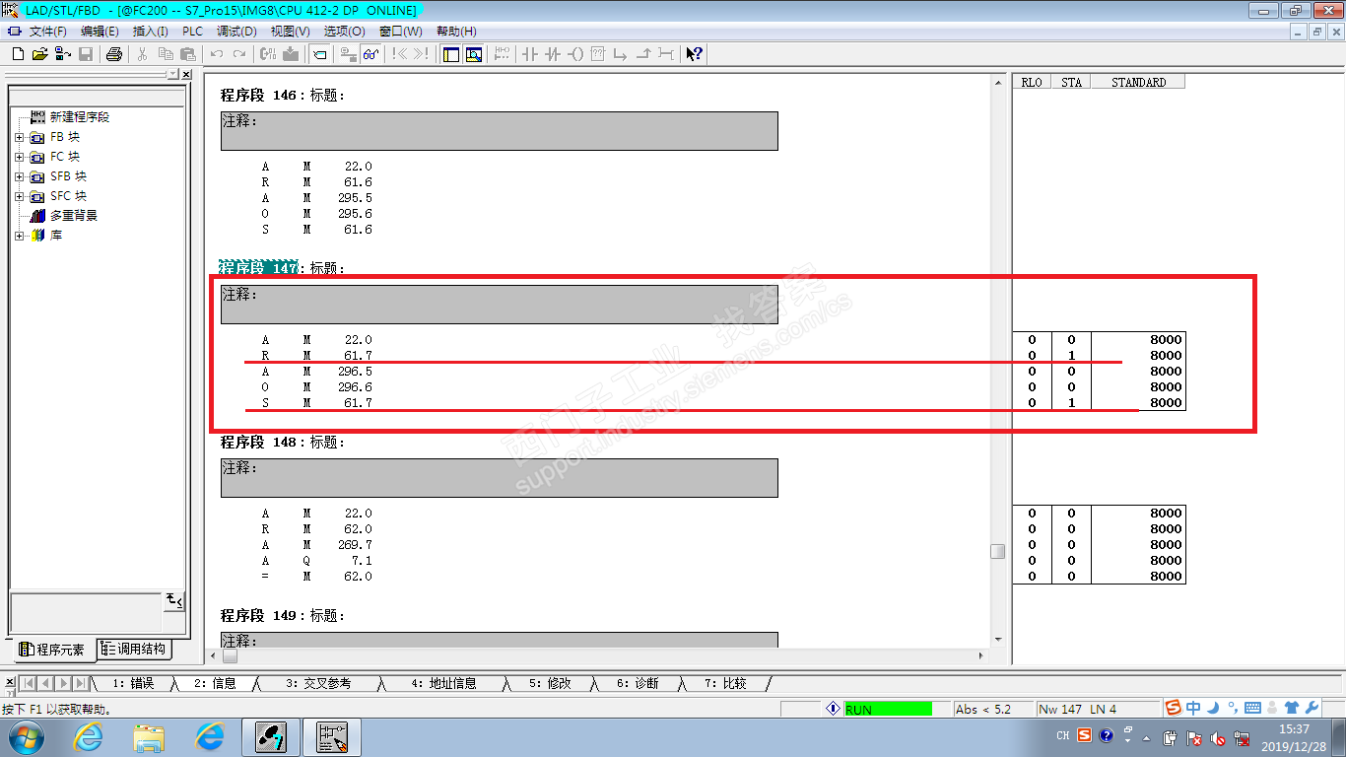Click the close branch toolbar icon

pyautogui.click(x=643, y=54)
